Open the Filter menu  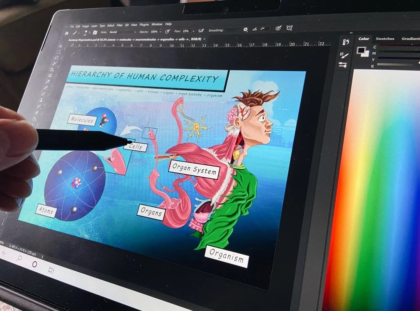tap(120, 25)
